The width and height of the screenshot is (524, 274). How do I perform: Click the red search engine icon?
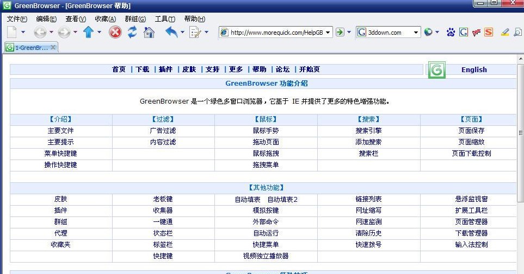(x=476, y=33)
